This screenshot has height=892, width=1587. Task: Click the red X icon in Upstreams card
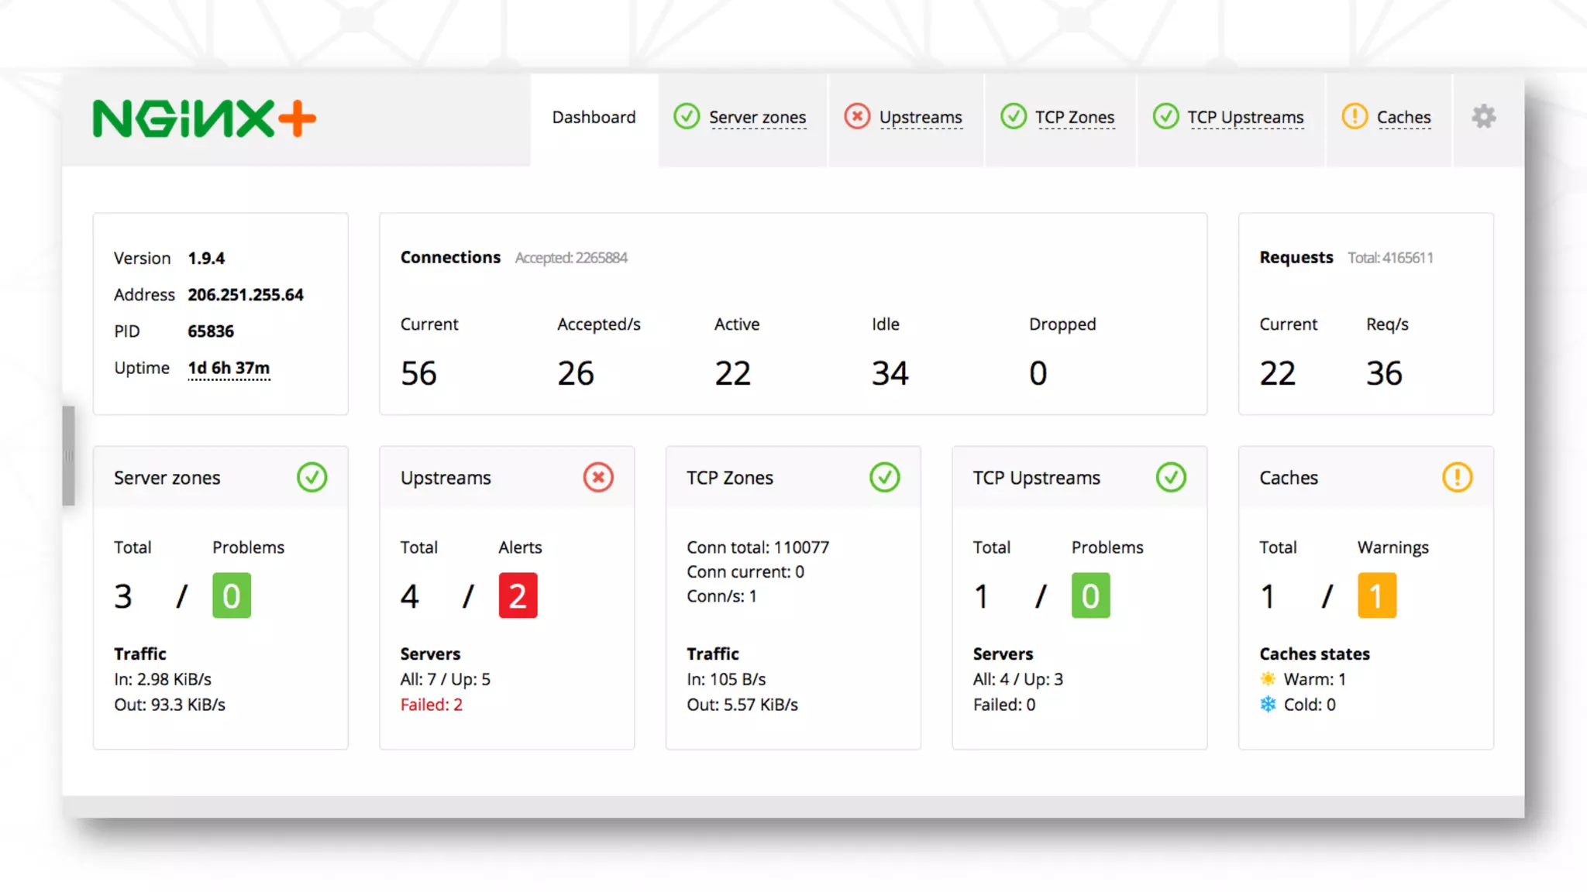(x=598, y=477)
